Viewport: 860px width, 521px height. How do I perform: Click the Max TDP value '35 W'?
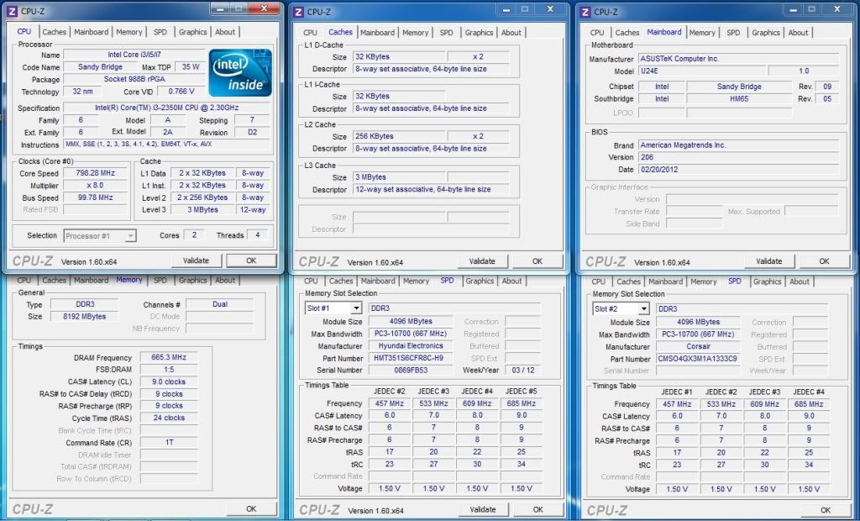(x=191, y=67)
